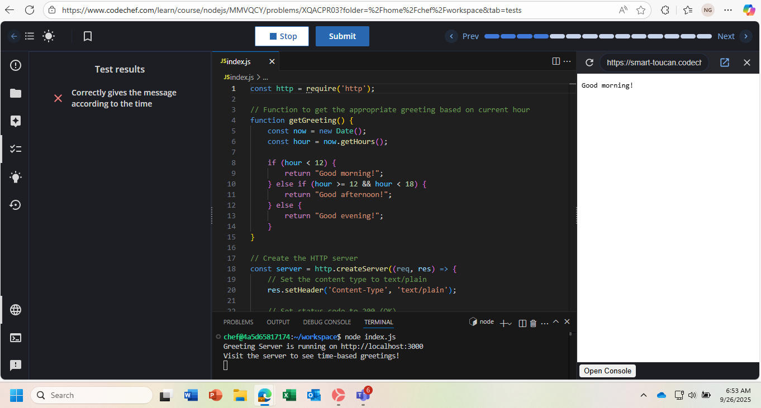This screenshot has height=408, width=761.
Task: Click the browser address bar URL
Action: 292,10
